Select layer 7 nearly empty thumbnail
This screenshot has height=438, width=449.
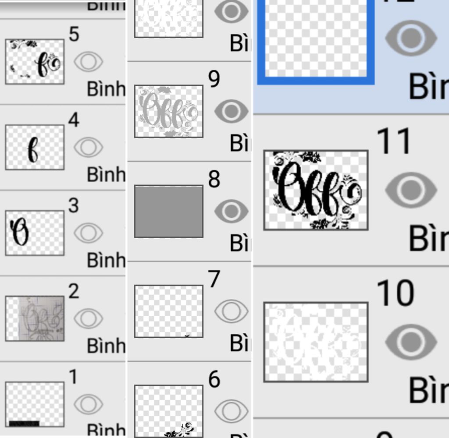coord(169,311)
